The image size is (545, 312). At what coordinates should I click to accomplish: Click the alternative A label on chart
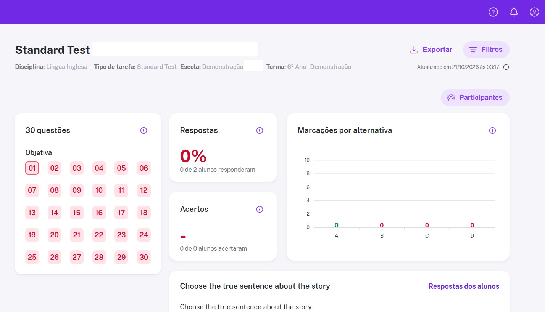pyautogui.click(x=336, y=236)
